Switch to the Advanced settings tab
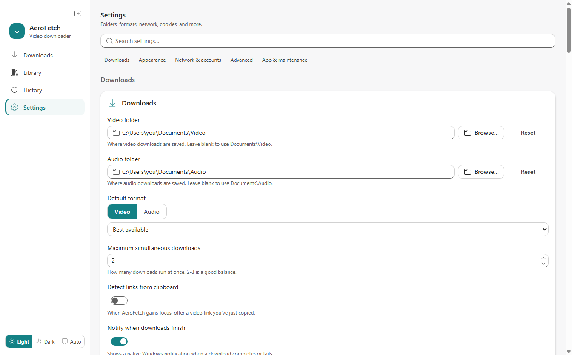The image size is (572, 355). [242, 60]
